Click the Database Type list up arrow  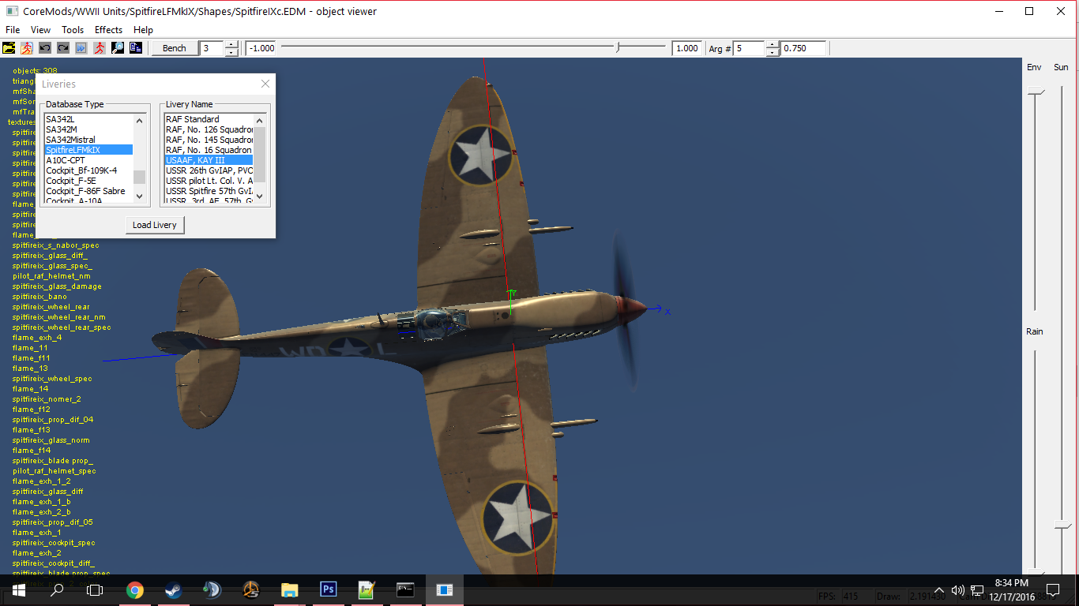[140, 121]
